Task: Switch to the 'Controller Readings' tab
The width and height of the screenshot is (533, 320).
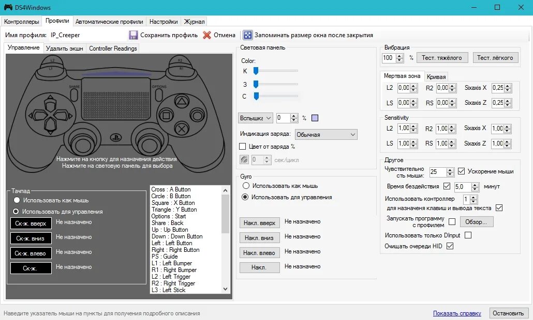Action: pyautogui.click(x=113, y=49)
